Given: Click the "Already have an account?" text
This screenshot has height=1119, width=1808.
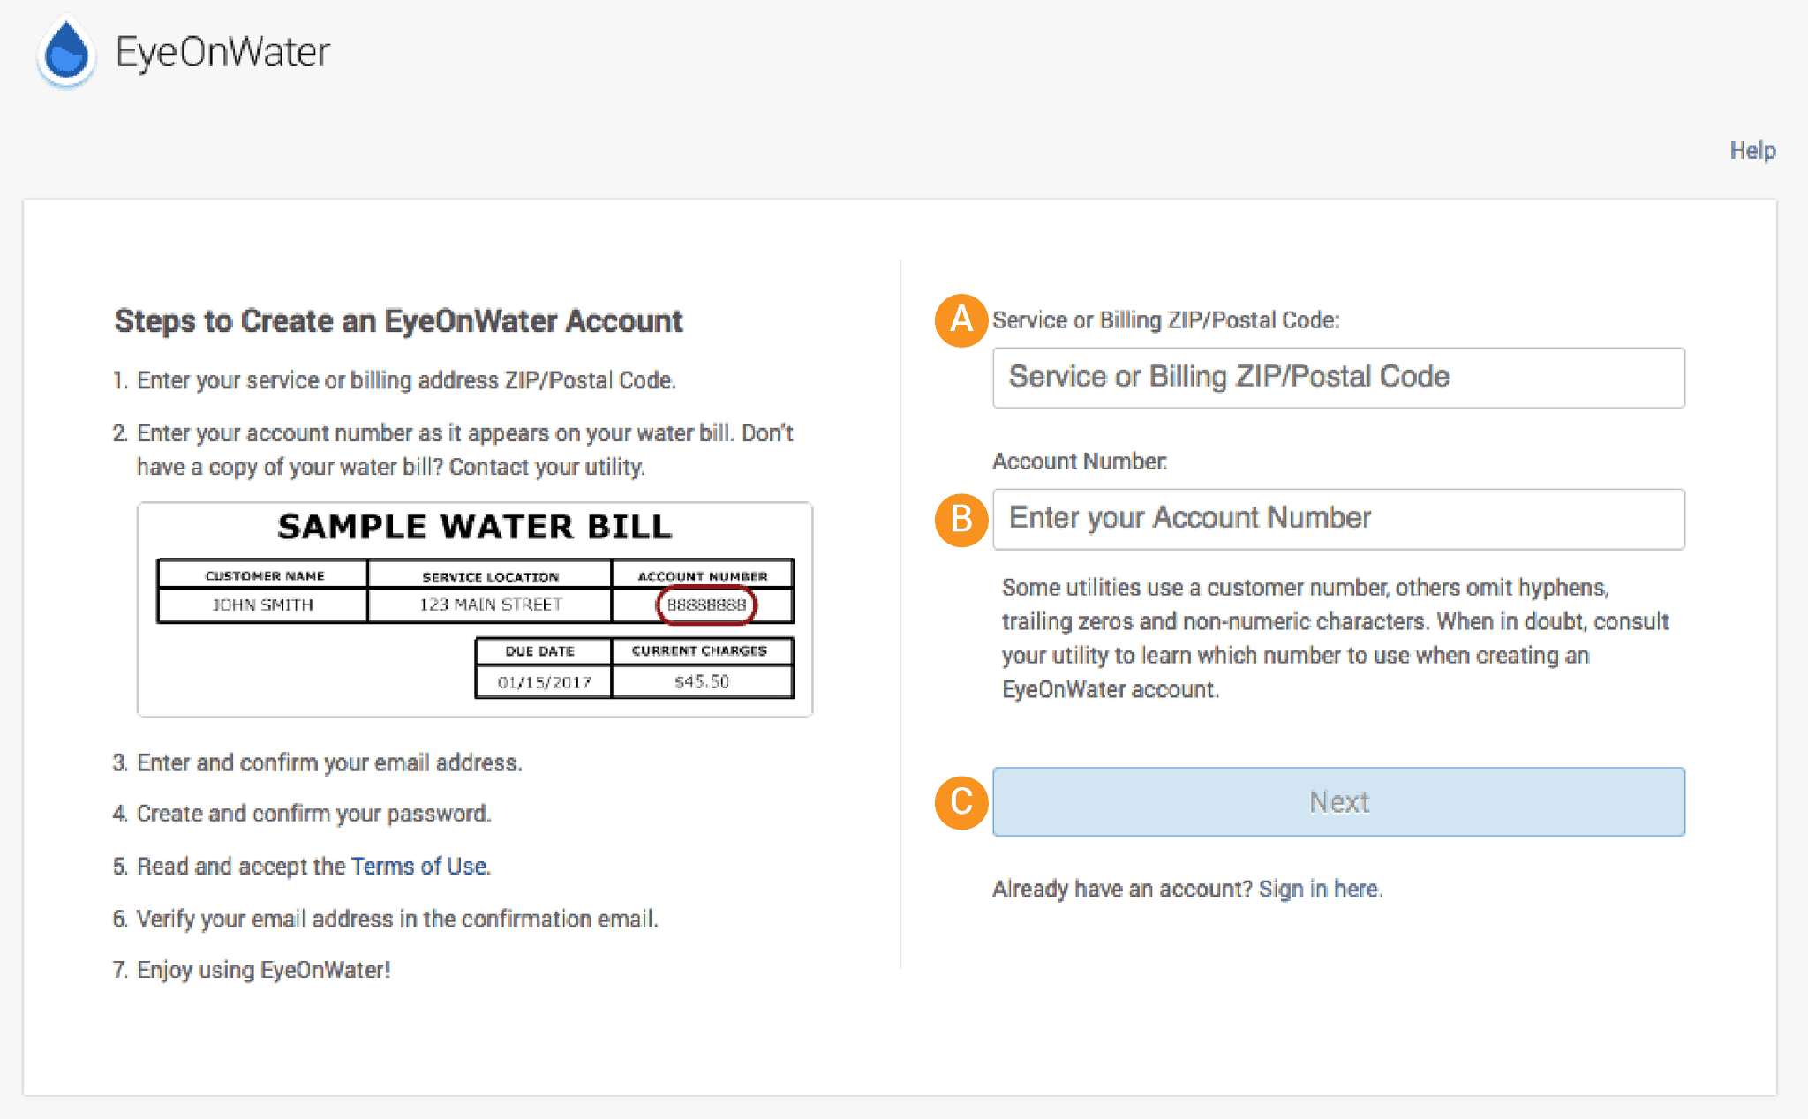Looking at the screenshot, I should (1121, 889).
